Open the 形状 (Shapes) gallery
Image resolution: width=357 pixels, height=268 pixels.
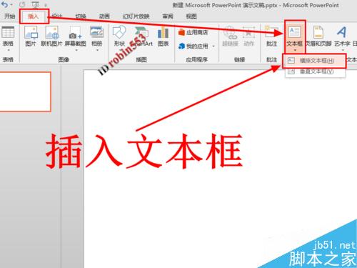119,36
